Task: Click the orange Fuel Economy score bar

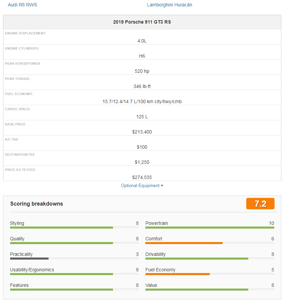Action: pyautogui.click(x=177, y=274)
